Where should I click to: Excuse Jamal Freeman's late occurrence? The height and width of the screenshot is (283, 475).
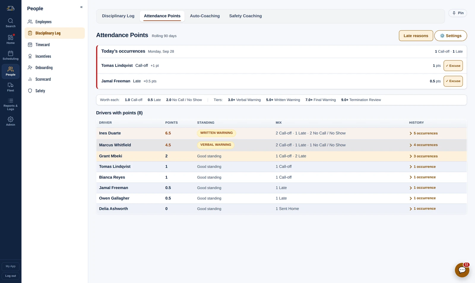click(453, 81)
